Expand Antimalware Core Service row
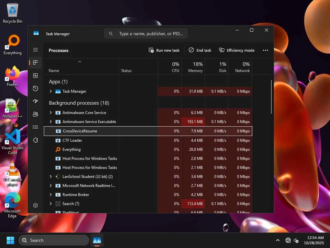 point(51,112)
